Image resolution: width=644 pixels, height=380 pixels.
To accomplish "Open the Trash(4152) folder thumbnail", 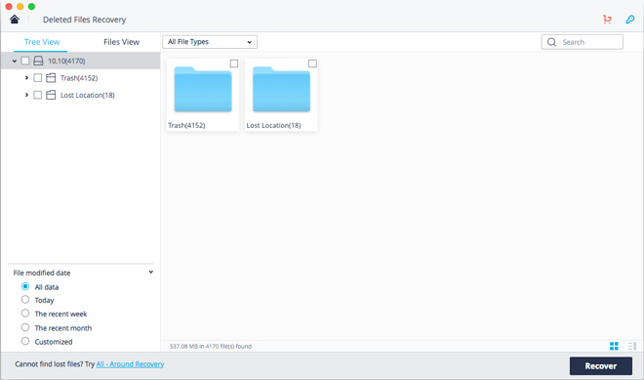I will [203, 95].
